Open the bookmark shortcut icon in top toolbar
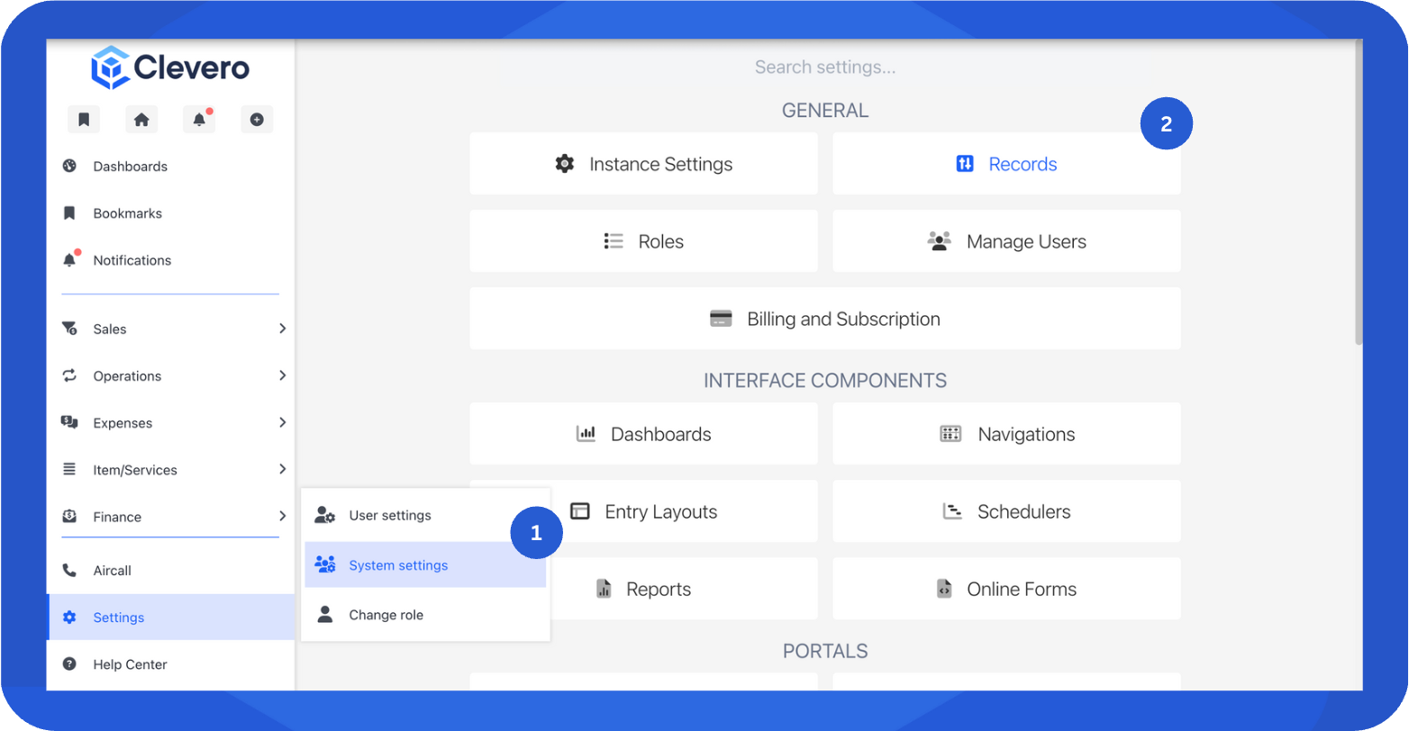This screenshot has width=1409, height=731. (x=84, y=119)
